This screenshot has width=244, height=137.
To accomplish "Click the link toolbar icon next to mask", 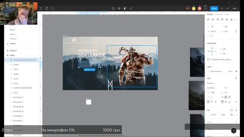I will pyautogui.click(x=131, y=8).
